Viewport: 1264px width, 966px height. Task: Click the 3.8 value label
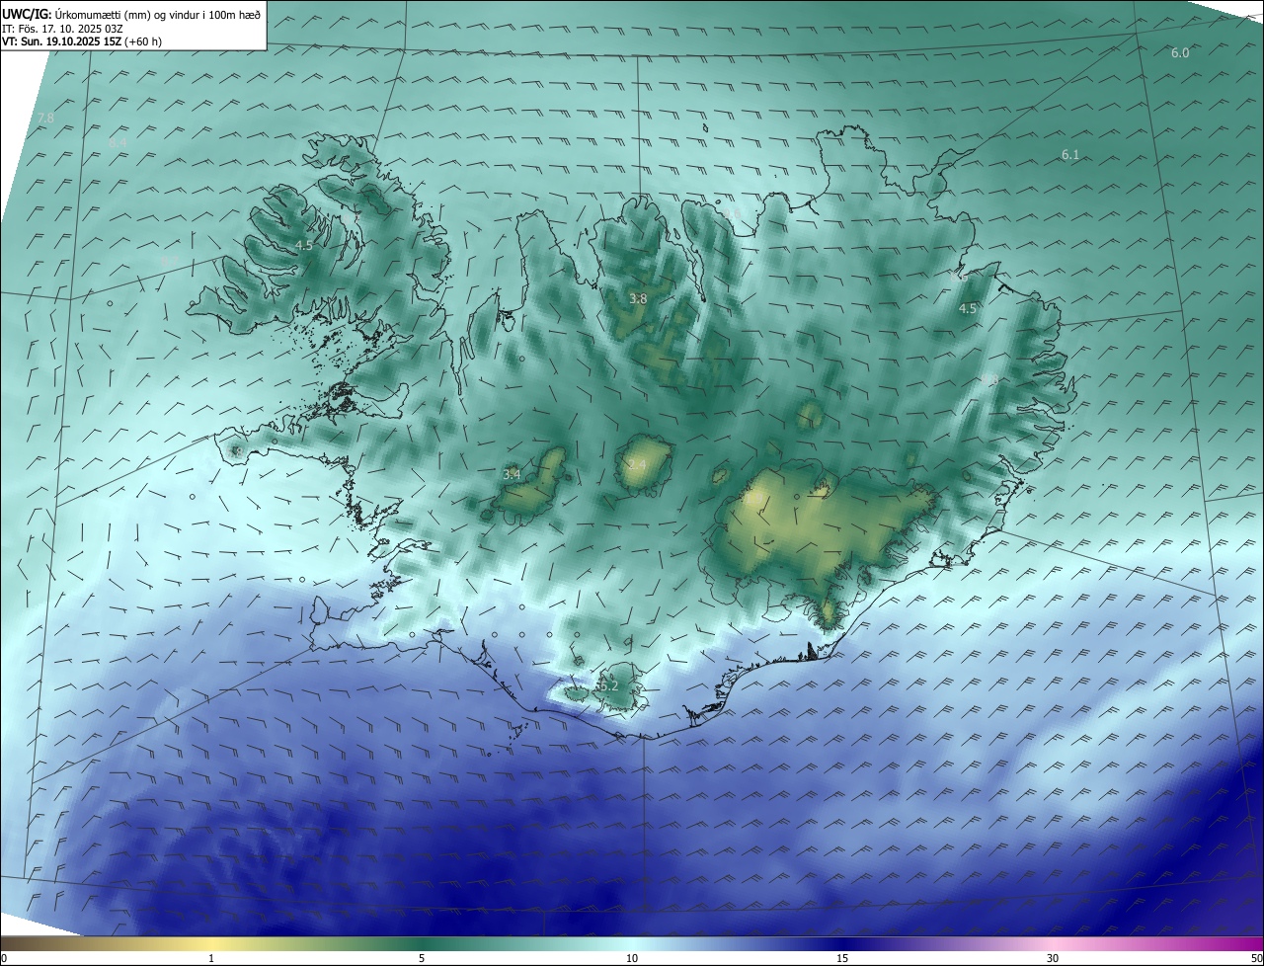click(638, 299)
